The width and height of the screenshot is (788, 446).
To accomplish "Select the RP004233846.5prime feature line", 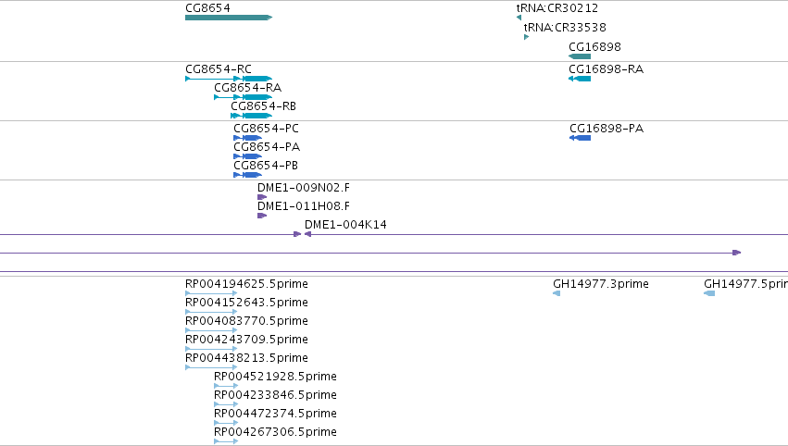I will [x=226, y=404].
